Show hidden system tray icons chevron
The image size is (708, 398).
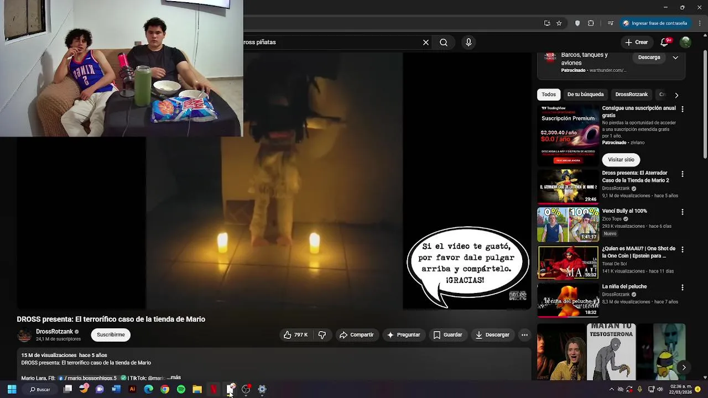pos(611,389)
